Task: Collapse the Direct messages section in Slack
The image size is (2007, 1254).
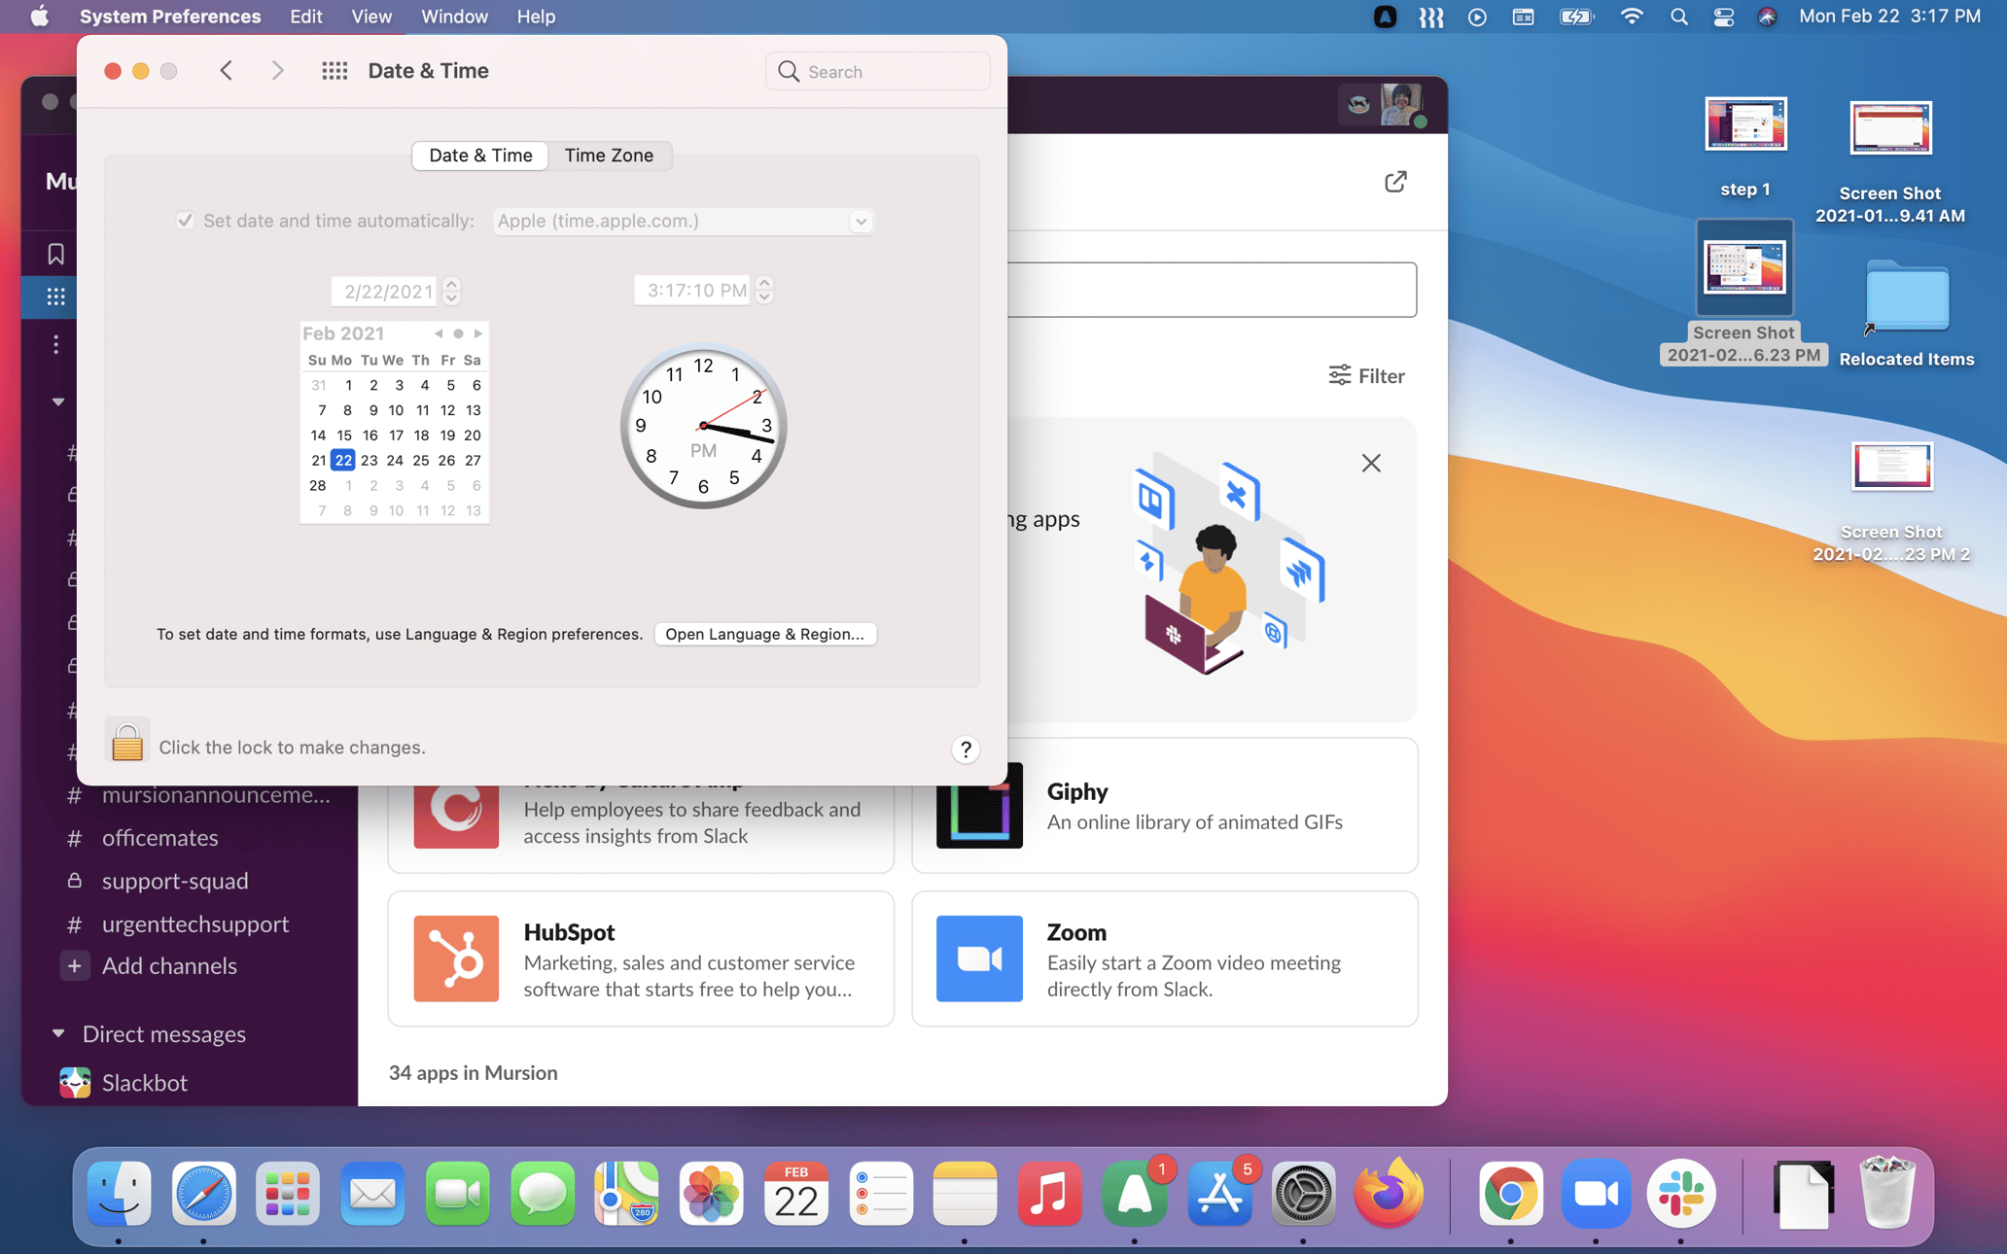Action: [x=58, y=1033]
